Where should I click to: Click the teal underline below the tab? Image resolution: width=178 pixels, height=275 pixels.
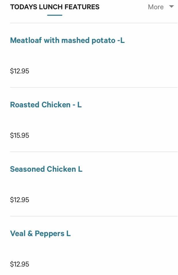55,15
